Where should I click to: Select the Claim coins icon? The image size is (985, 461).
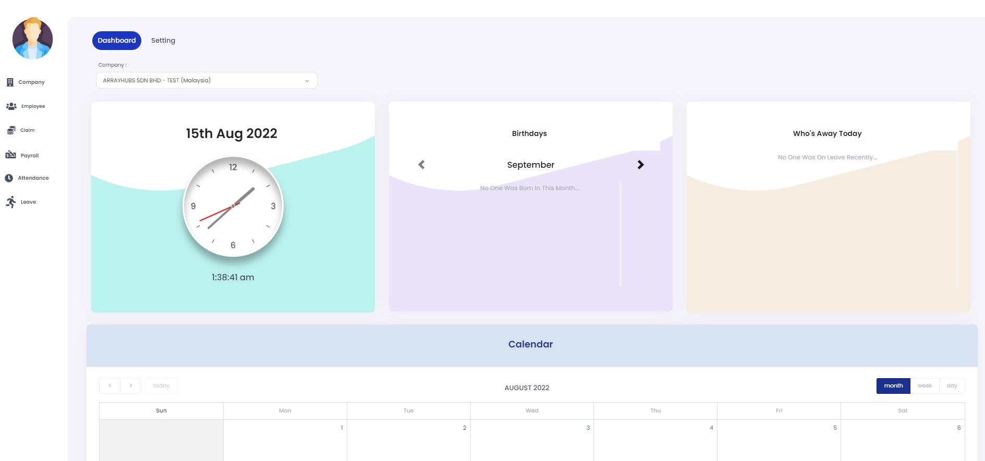(x=11, y=130)
